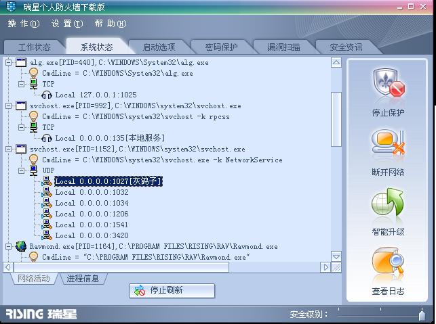Switch to the 安全资讯 tab

346,47
